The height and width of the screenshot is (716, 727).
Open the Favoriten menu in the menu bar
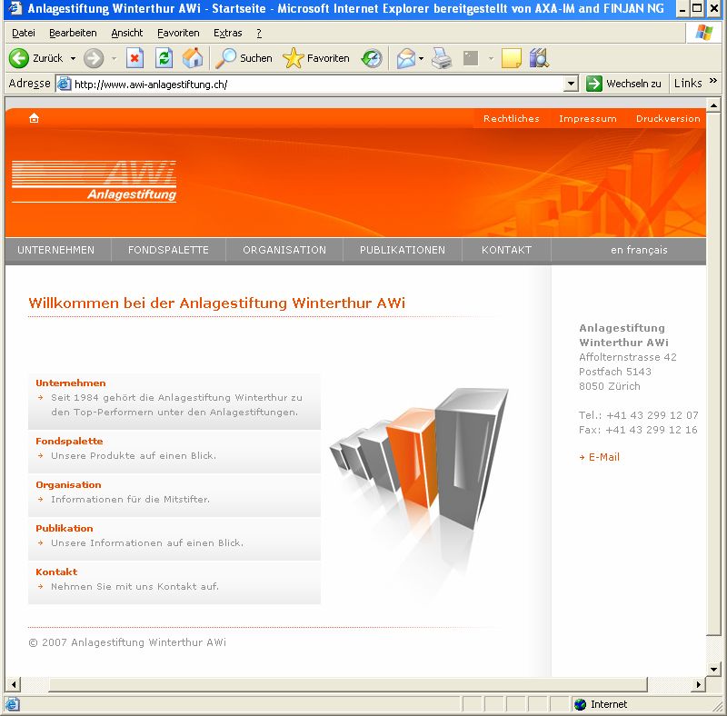(178, 33)
